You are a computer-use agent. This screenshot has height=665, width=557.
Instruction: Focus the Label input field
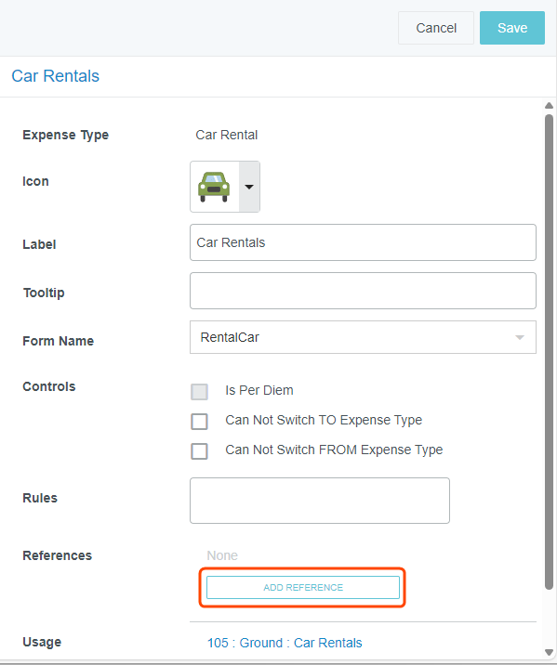coord(363,242)
